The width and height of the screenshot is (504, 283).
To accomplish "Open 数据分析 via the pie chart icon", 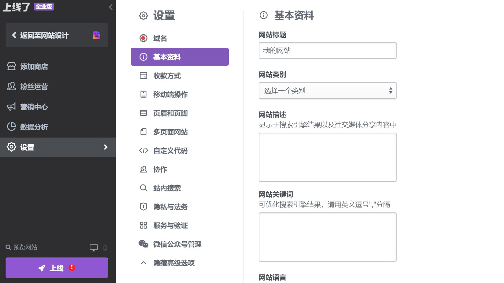I will pos(11,127).
